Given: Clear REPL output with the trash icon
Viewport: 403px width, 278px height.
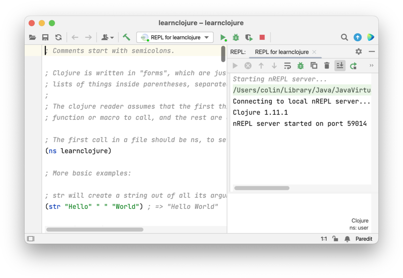Looking at the screenshot, I should point(327,66).
